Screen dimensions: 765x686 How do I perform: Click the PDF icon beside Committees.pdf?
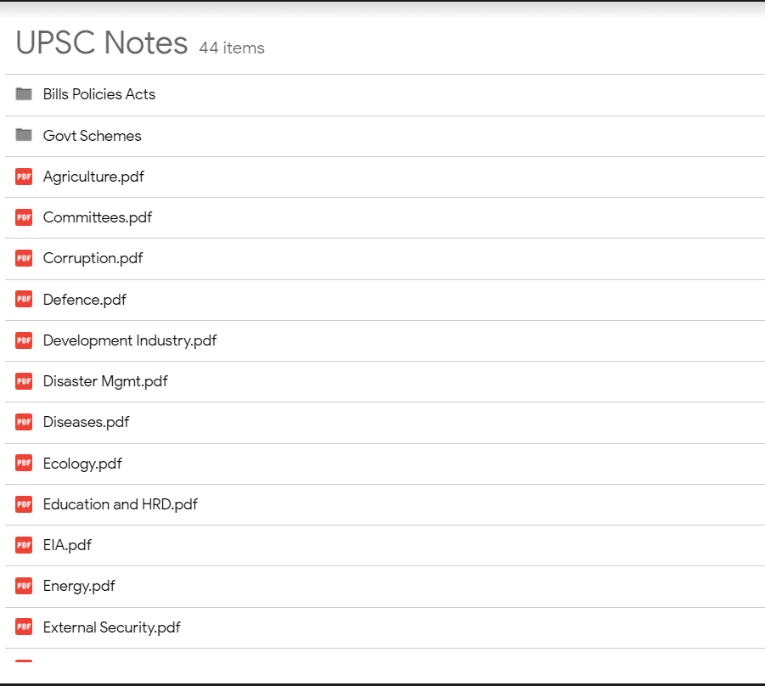click(24, 217)
